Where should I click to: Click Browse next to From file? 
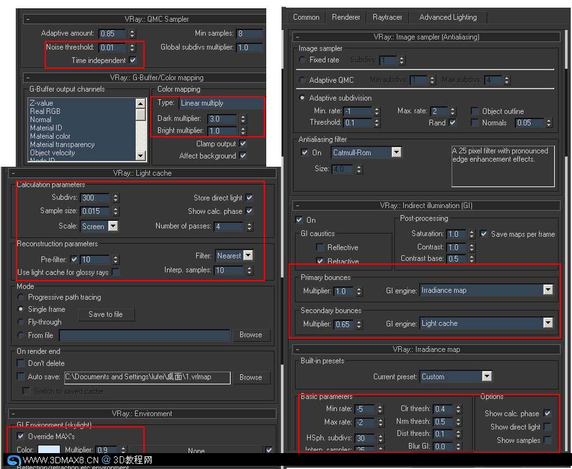[x=251, y=335]
